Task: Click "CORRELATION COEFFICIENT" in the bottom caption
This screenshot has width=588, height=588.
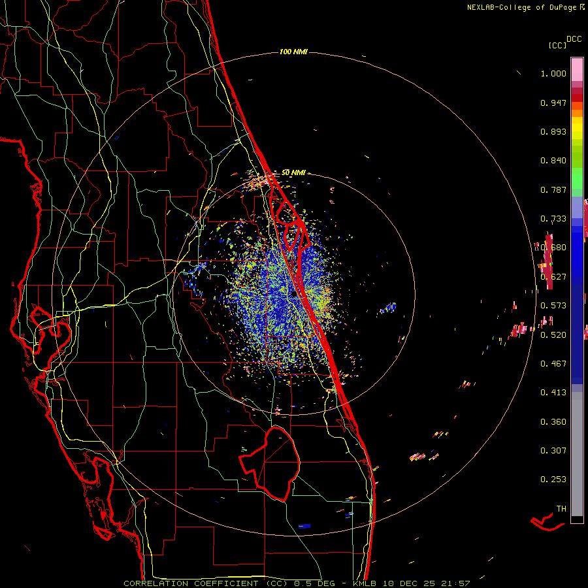Action: click(x=191, y=583)
